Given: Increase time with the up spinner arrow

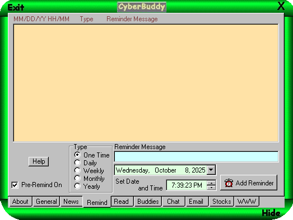Looking at the screenshot, I should (x=211, y=183).
